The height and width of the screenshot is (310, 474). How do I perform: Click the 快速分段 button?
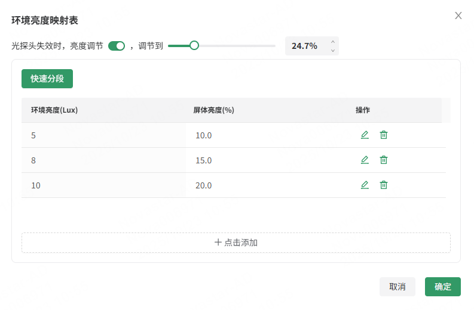point(47,79)
